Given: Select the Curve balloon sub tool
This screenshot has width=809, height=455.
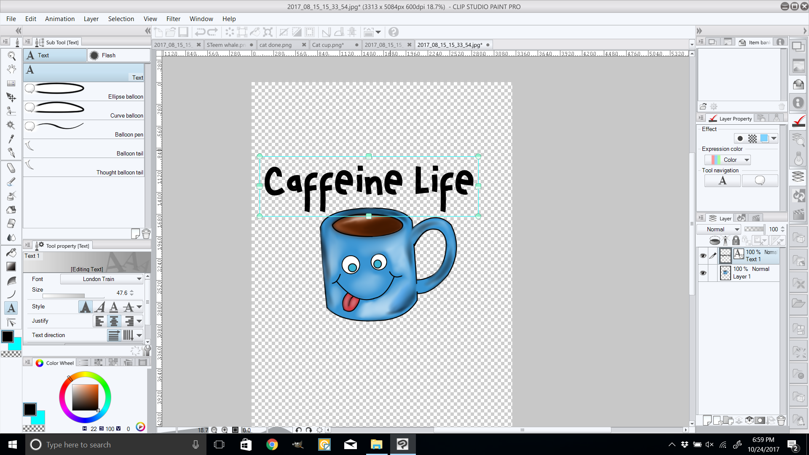Looking at the screenshot, I should pyautogui.click(x=84, y=110).
